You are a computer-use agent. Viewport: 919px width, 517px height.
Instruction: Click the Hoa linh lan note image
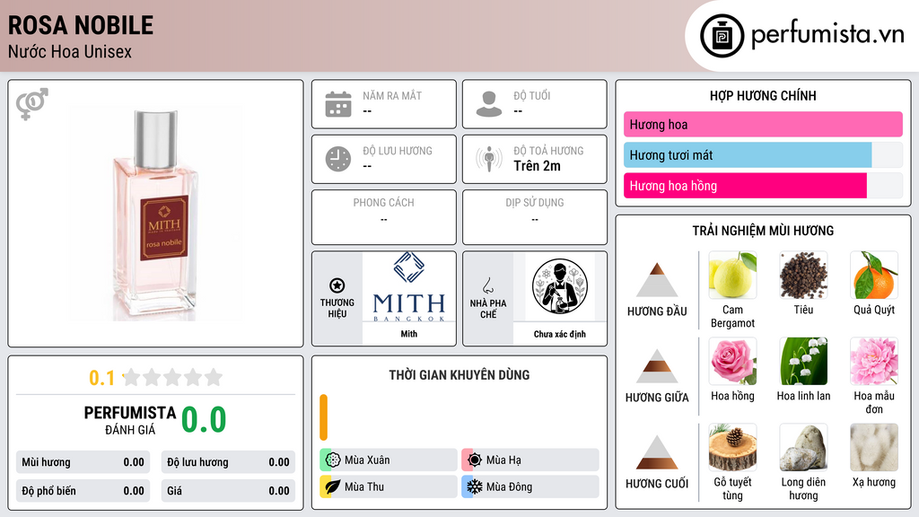(803, 361)
